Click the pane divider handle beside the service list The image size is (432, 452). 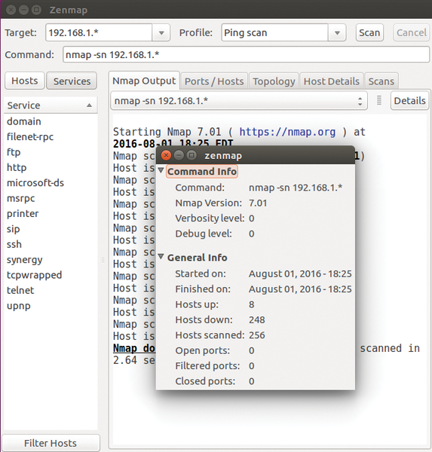pos(103,261)
